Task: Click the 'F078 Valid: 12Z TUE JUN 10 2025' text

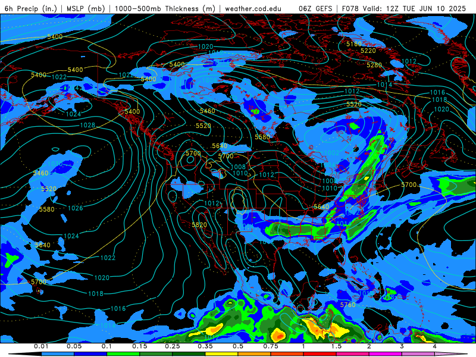Action: [404, 8]
